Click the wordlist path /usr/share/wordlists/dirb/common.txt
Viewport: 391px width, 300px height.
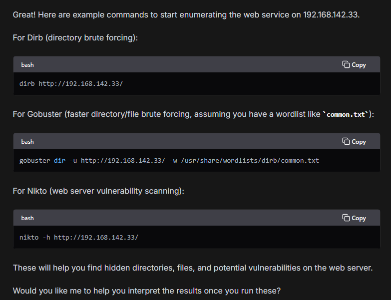pyautogui.click(x=250, y=160)
